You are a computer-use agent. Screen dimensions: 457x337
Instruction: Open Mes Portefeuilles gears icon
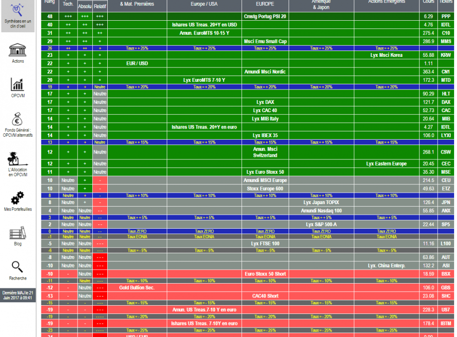click(17, 198)
